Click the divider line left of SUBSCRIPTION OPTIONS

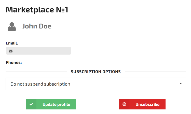point(36,72)
